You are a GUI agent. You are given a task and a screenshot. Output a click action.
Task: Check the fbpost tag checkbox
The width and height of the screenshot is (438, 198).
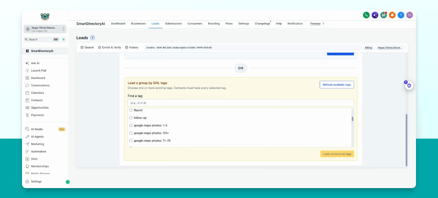click(x=131, y=110)
